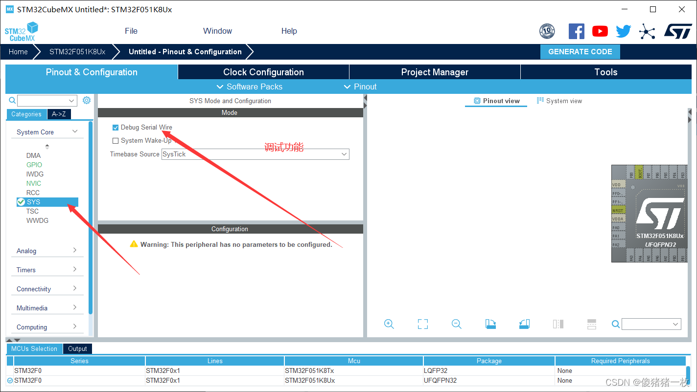Image resolution: width=697 pixels, height=392 pixels.
Task: Click the category search magnifier icon
Action: pyautogui.click(x=13, y=100)
